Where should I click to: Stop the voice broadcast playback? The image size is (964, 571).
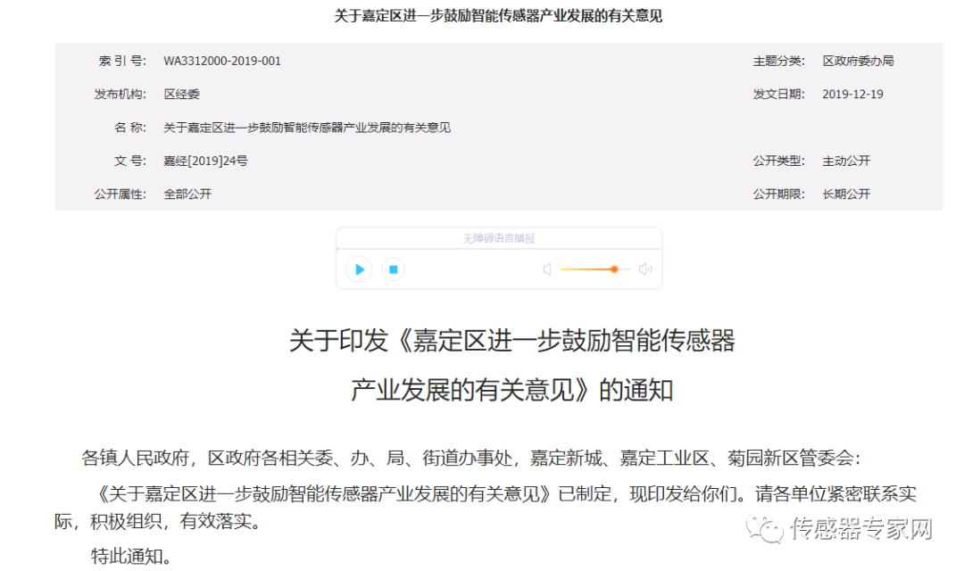tap(393, 269)
